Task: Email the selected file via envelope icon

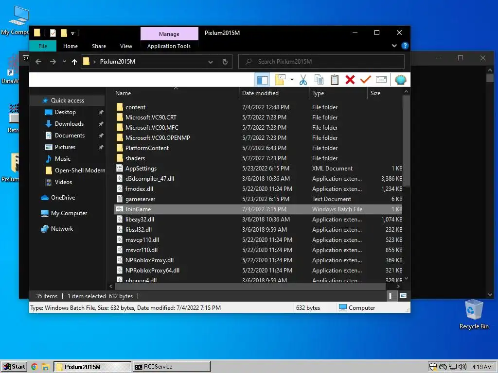Action: coord(381,80)
